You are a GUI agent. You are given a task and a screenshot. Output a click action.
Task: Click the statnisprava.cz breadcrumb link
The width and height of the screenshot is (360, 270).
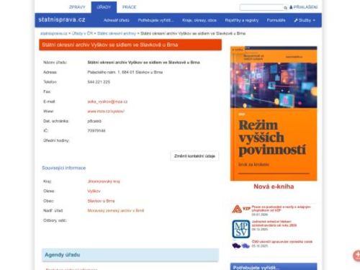[x=54, y=33]
